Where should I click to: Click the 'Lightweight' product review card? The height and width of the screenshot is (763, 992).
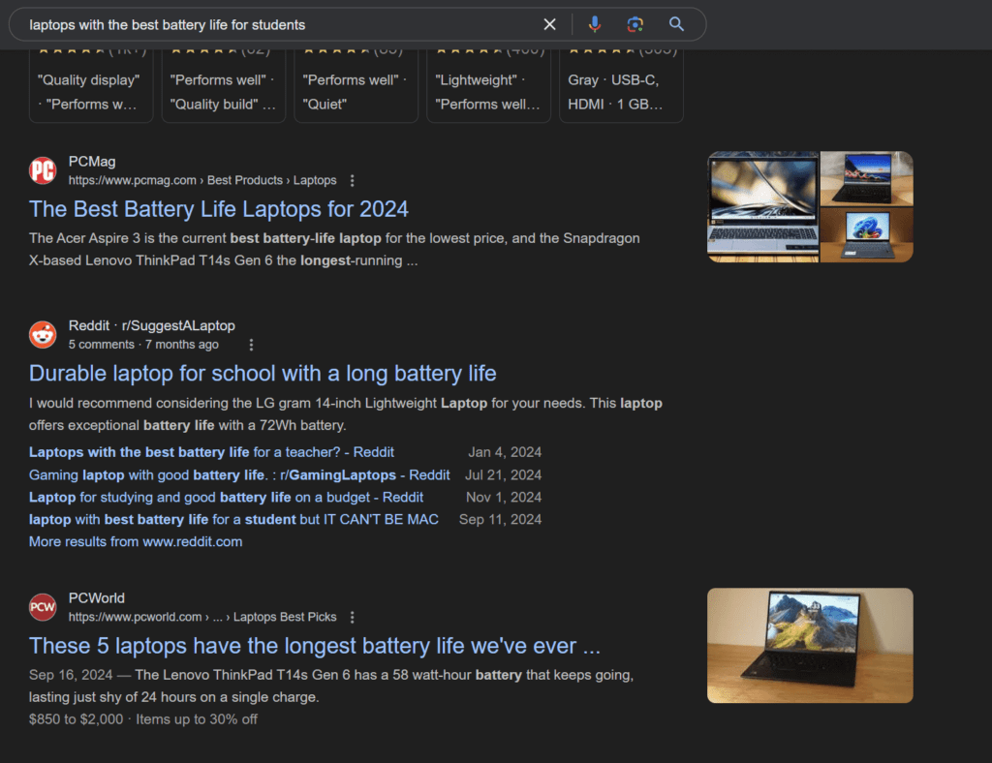tap(488, 92)
